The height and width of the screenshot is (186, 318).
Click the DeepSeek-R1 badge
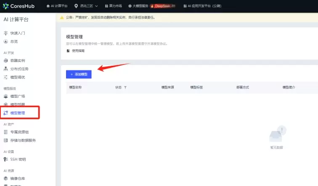coord(162,6)
